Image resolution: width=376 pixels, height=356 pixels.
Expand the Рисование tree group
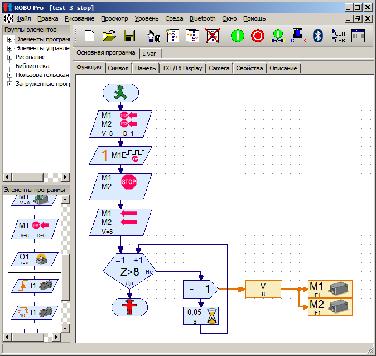(x=10, y=57)
